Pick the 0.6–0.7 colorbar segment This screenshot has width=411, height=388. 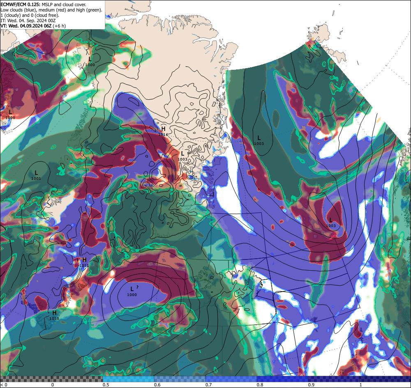point(180,379)
